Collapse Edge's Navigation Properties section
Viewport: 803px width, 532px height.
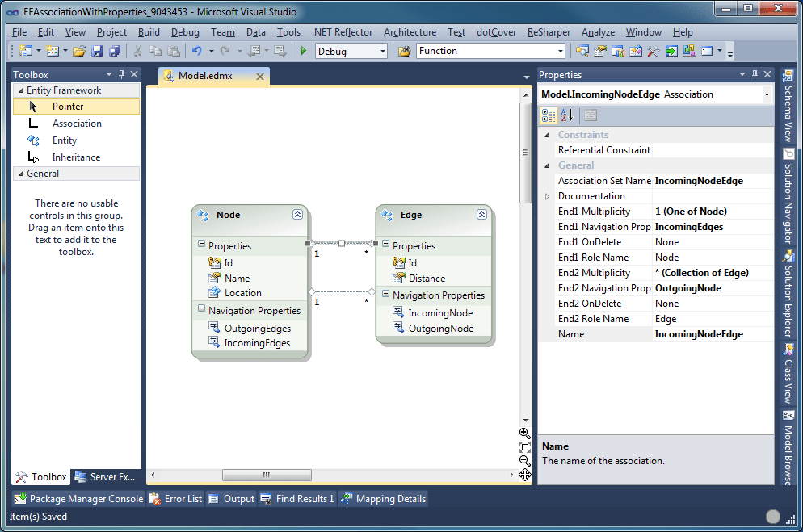point(385,294)
